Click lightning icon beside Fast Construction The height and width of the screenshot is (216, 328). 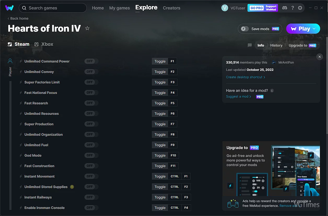point(21,166)
